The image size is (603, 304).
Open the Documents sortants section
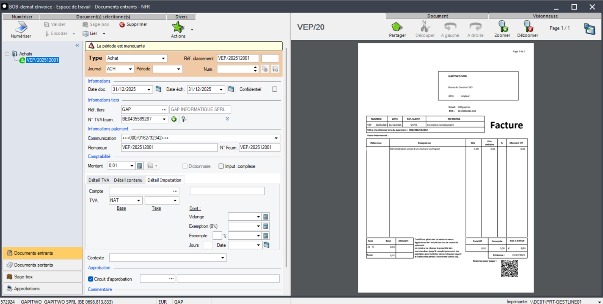[33, 265]
